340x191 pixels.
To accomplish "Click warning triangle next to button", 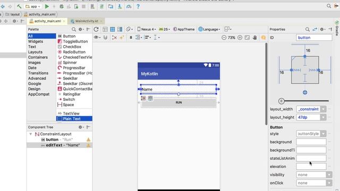I will click(89, 140).
